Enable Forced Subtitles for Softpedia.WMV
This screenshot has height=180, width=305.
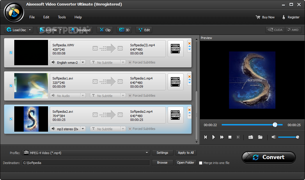[x=130, y=62]
